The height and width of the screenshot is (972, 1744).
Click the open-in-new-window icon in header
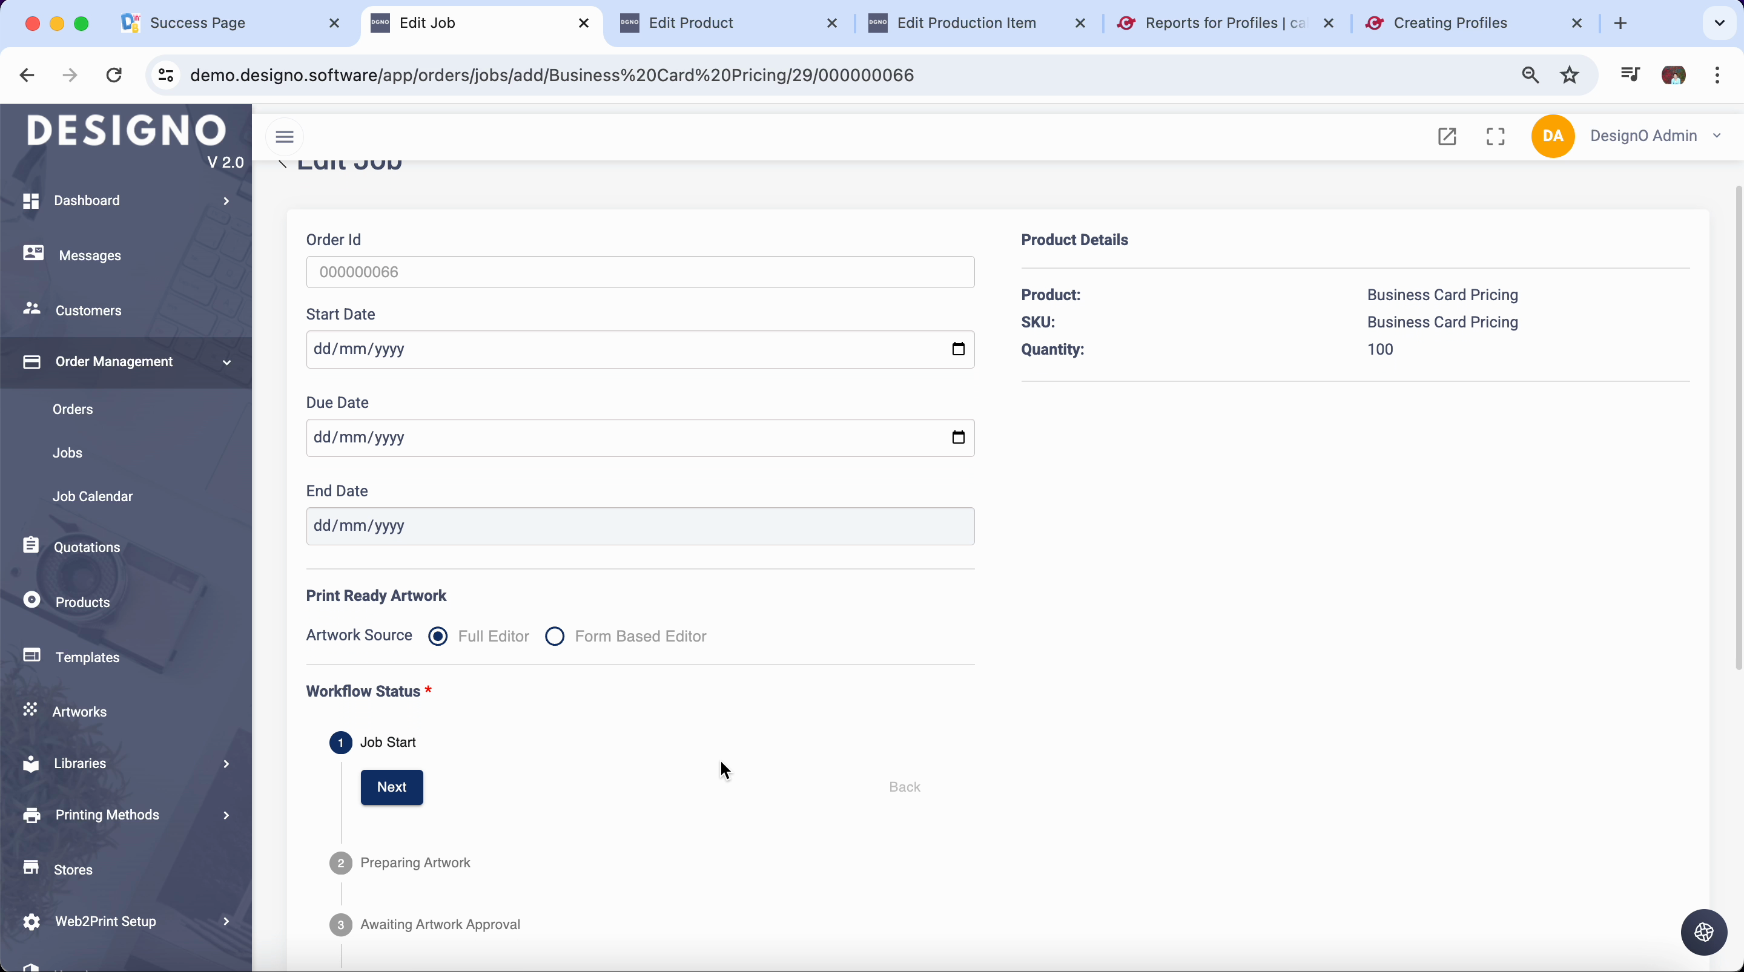click(x=1447, y=137)
